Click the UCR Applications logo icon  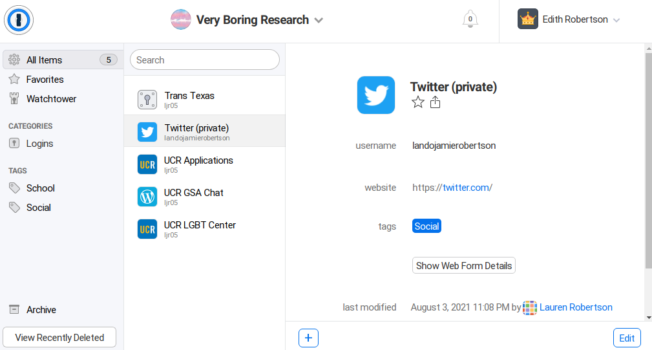coord(147,164)
